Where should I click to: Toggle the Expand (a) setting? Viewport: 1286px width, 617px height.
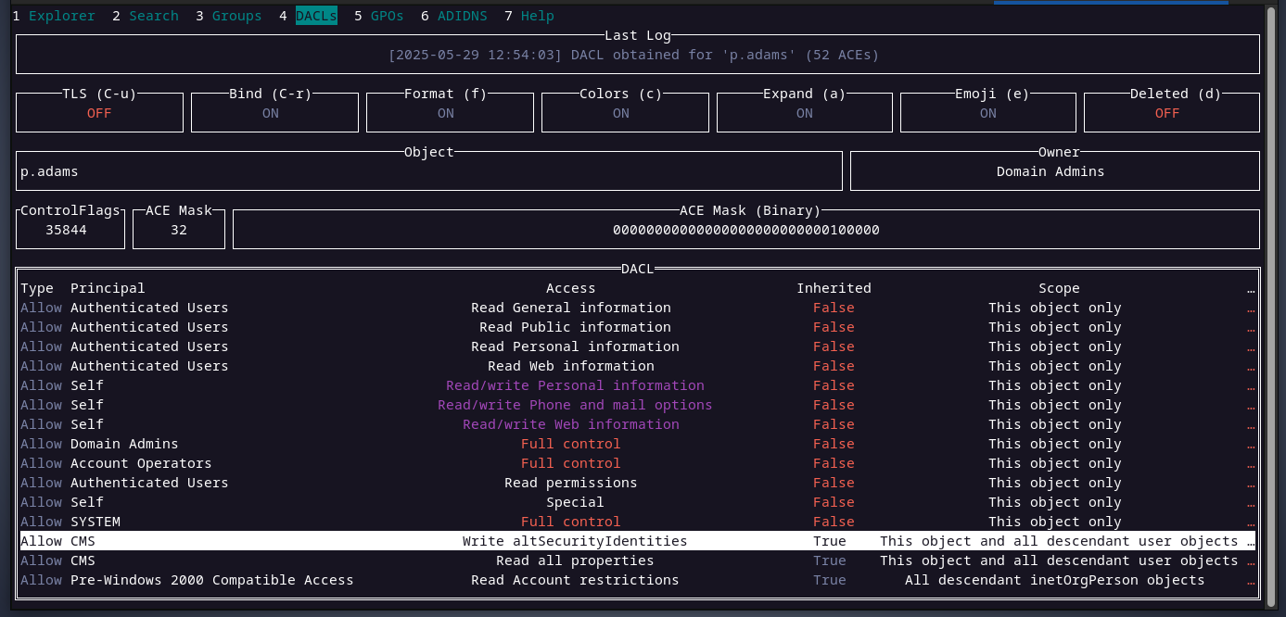point(804,113)
